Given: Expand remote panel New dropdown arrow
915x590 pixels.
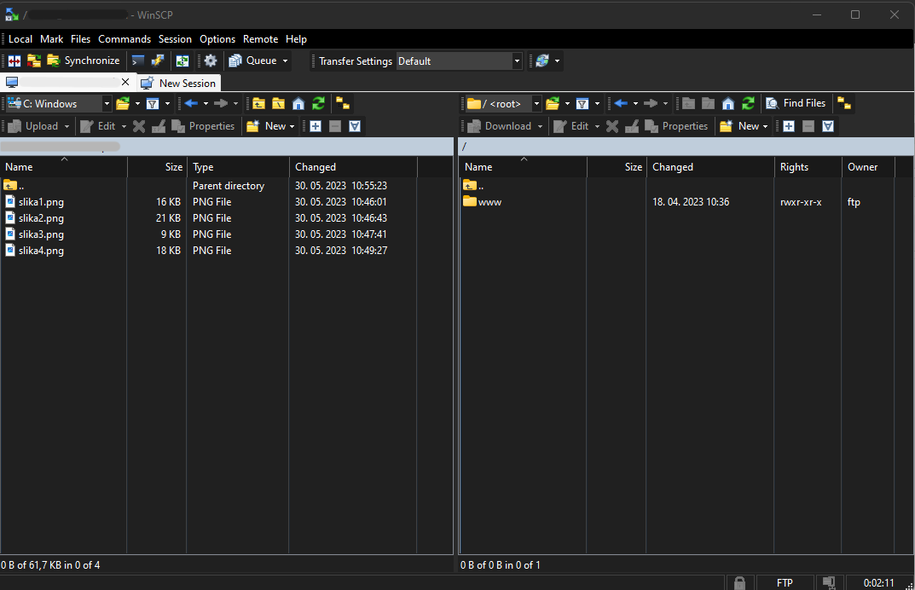Looking at the screenshot, I should (x=766, y=126).
